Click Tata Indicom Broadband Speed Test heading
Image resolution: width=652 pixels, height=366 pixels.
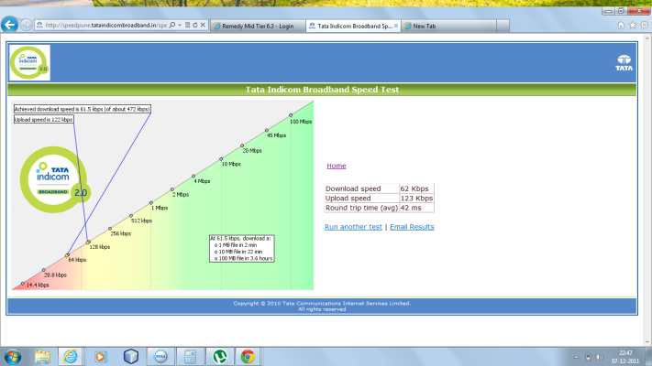click(x=322, y=90)
